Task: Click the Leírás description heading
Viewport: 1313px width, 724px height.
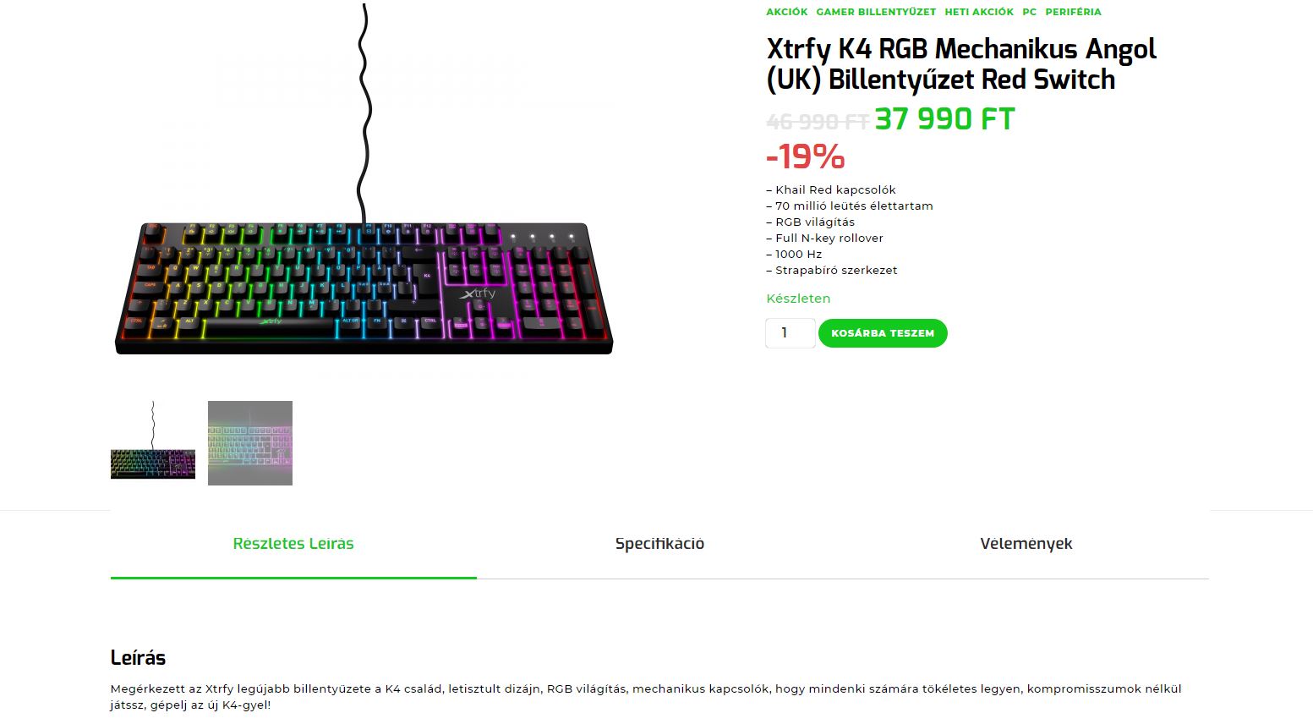Action: [x=138, y=658]
